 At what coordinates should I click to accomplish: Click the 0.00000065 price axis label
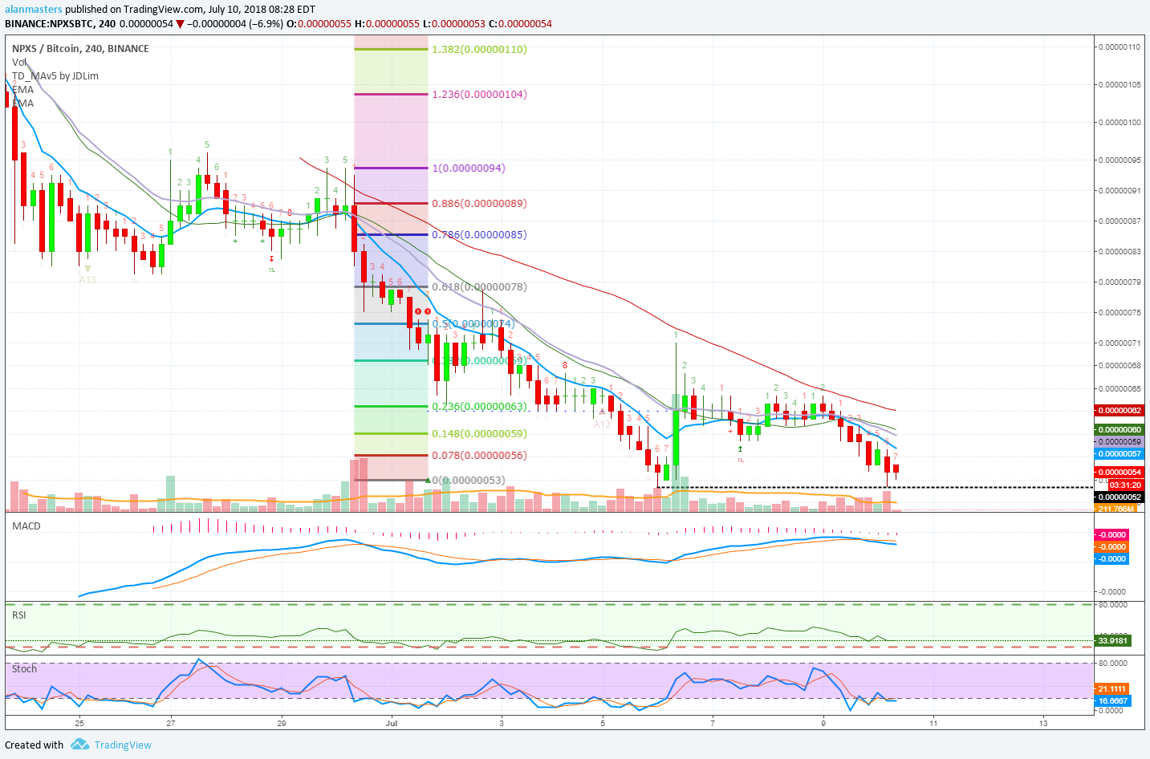(1119, 388)
